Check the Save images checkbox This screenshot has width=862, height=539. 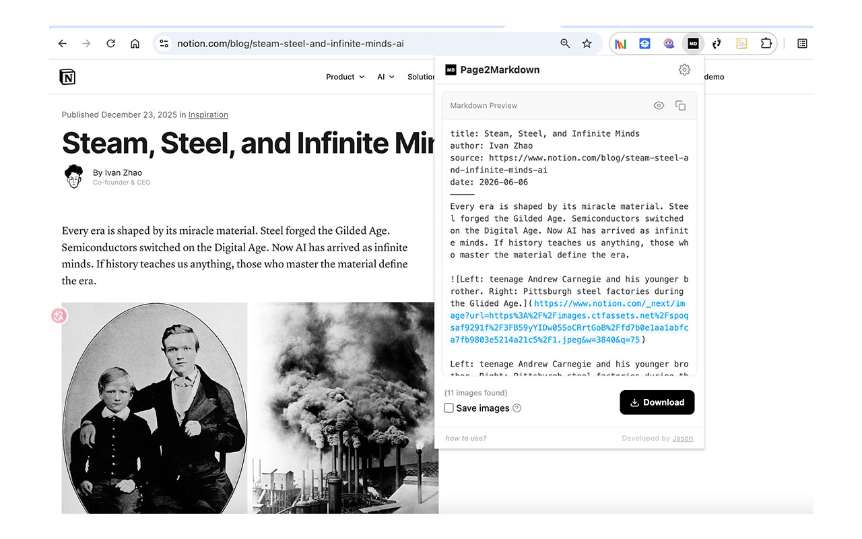(x=449, y=408)
